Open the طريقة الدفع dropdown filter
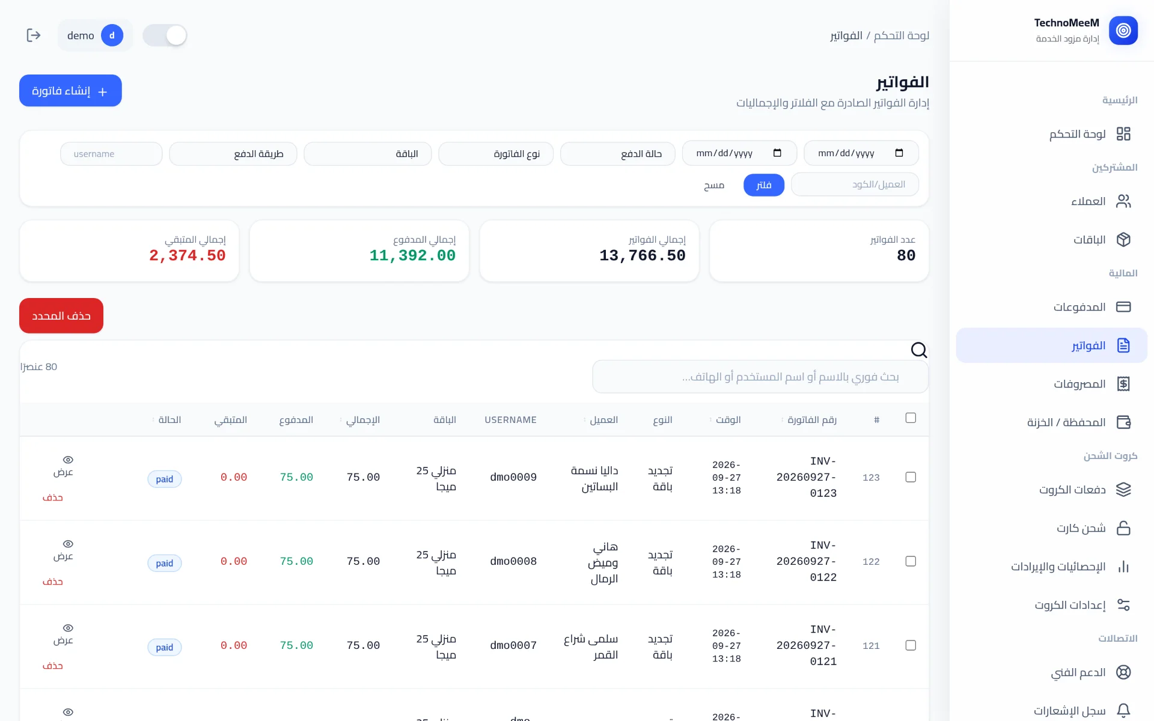This screenshot has height=721, width=1154. pos(233,154)
